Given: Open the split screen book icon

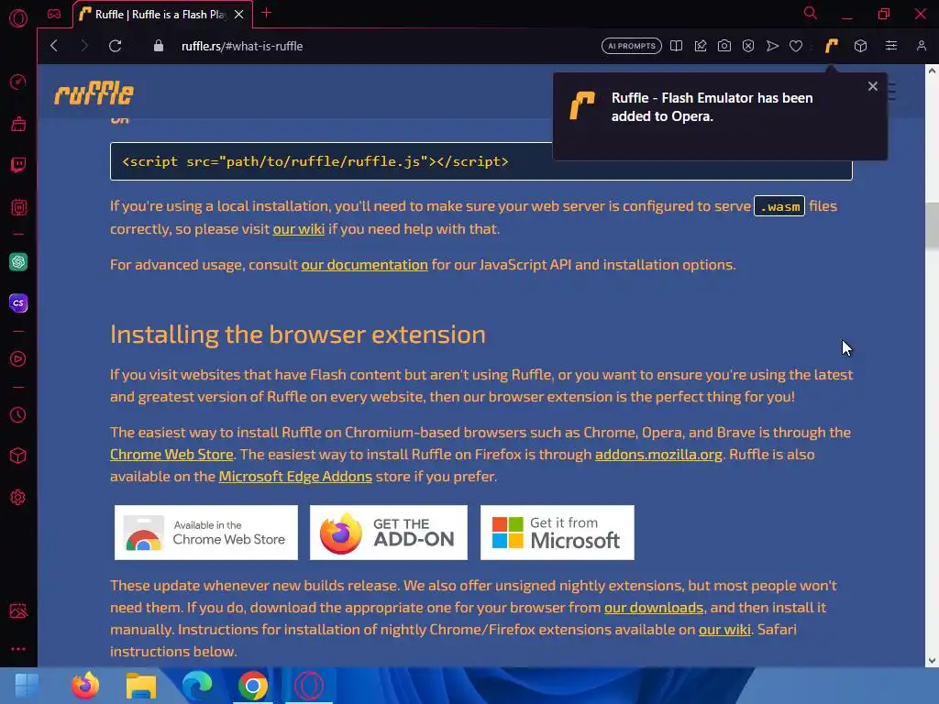Looking at the screenshot, I should click(x=676, y=46).
